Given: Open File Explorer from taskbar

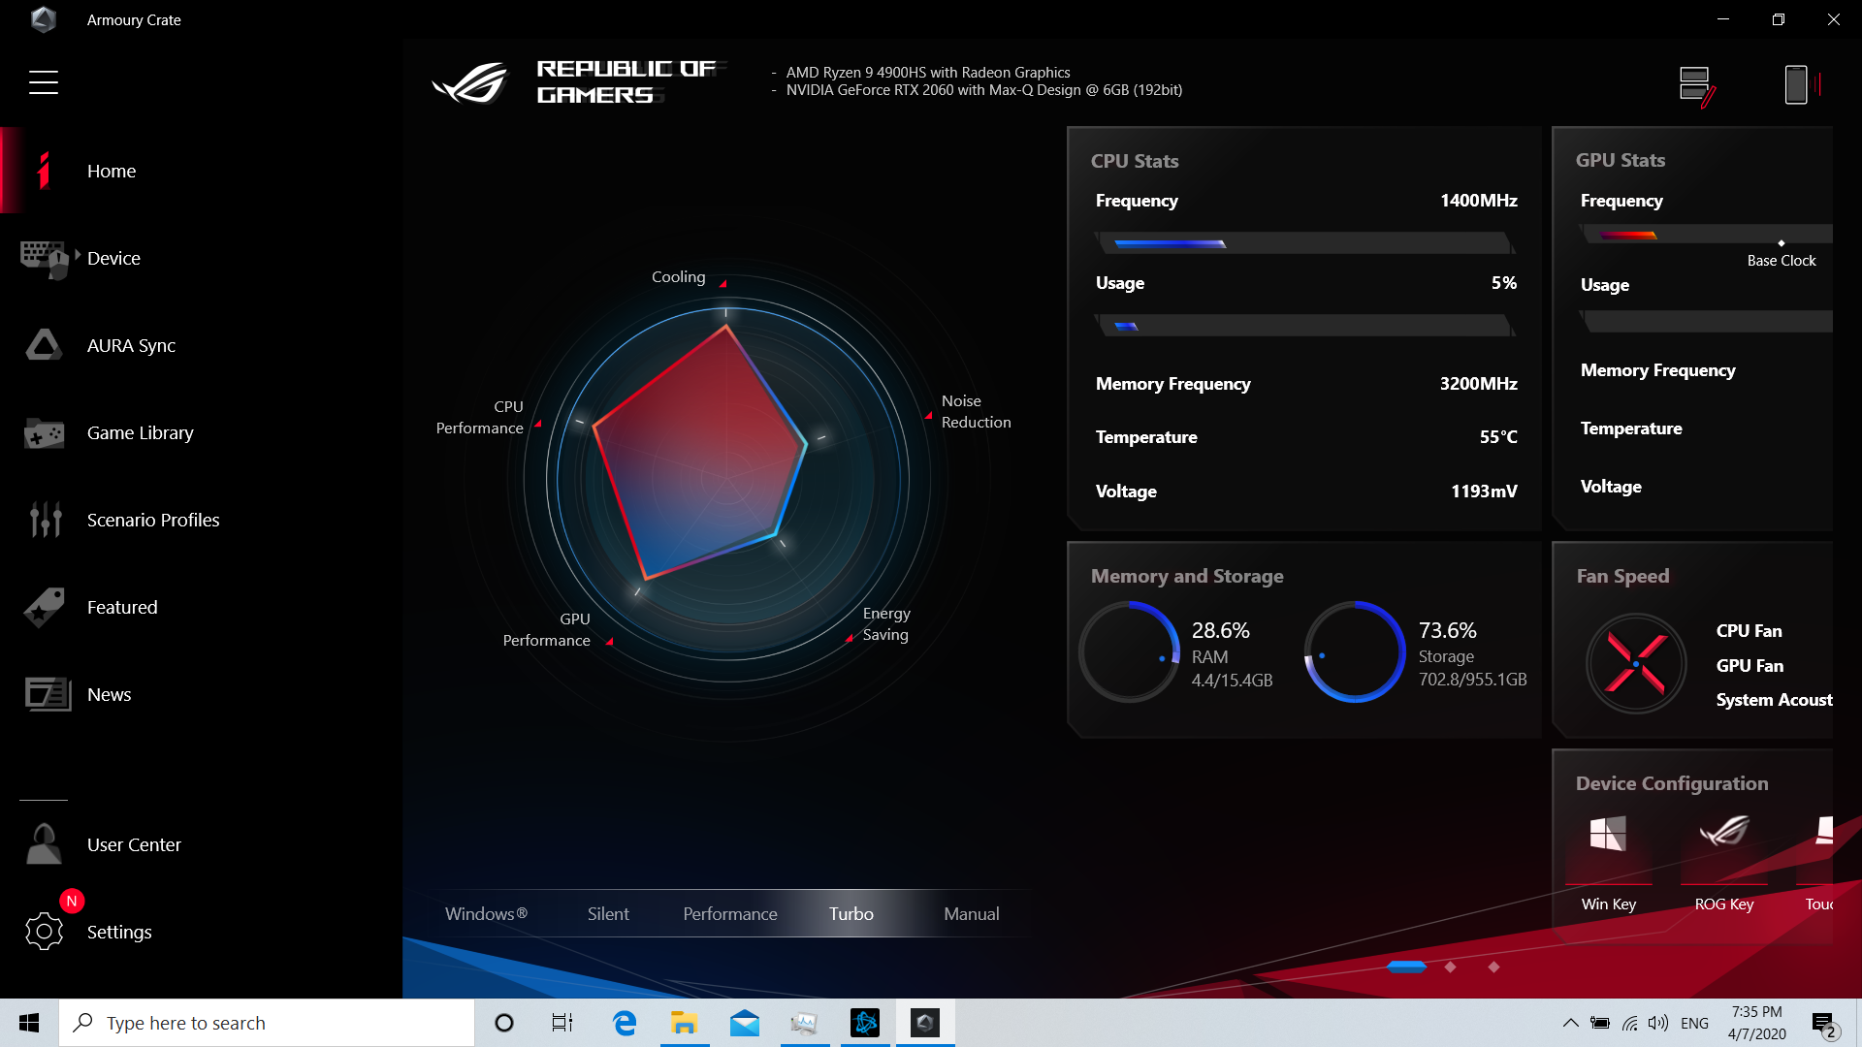Looking at the screenshot, I should click(x=685, y=1023).
